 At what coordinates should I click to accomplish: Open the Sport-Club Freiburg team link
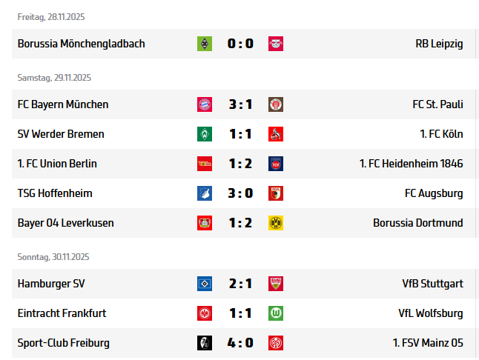64,343
